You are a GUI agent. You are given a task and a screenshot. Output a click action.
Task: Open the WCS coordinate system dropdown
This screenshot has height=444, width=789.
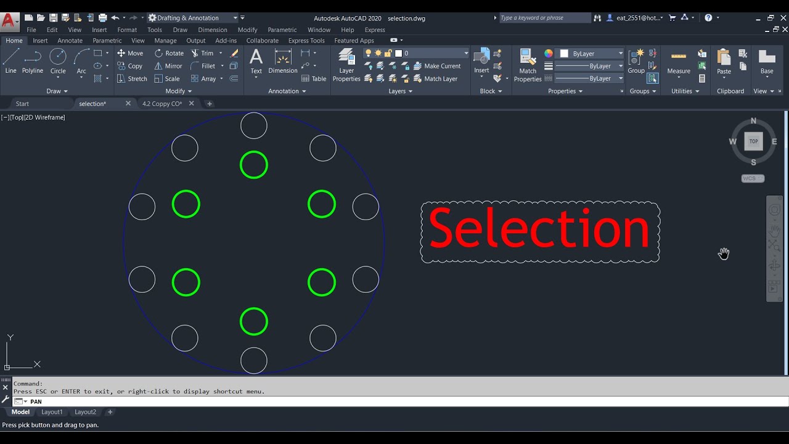[x=753, y=178]
